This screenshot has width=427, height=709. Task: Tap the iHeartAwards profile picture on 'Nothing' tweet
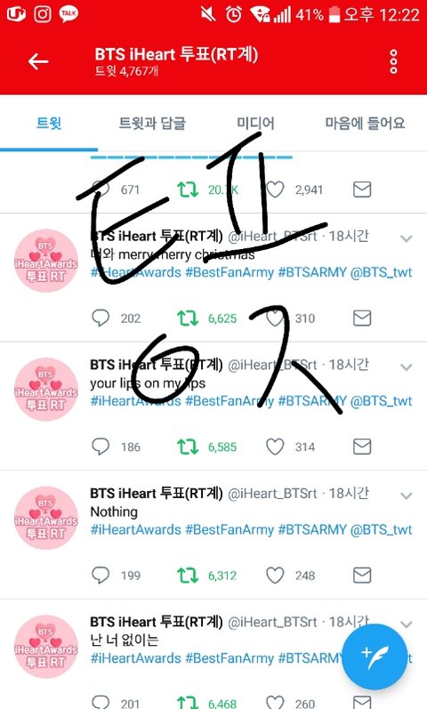[x=46, y=519]
